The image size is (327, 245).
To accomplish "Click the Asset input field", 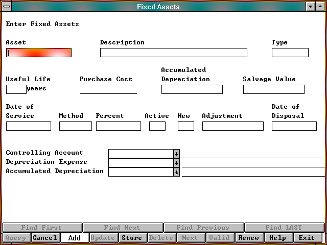I will point(39,53).
